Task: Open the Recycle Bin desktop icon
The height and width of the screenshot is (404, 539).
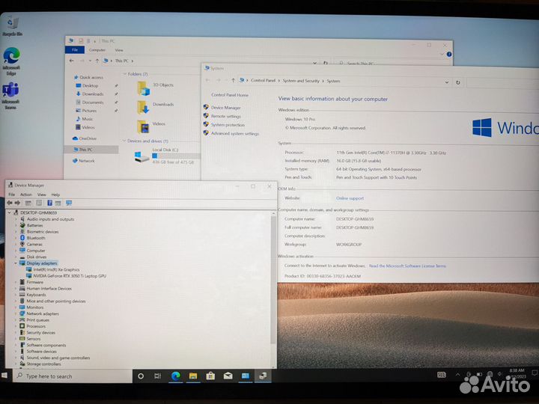Action: click(12, 26)
